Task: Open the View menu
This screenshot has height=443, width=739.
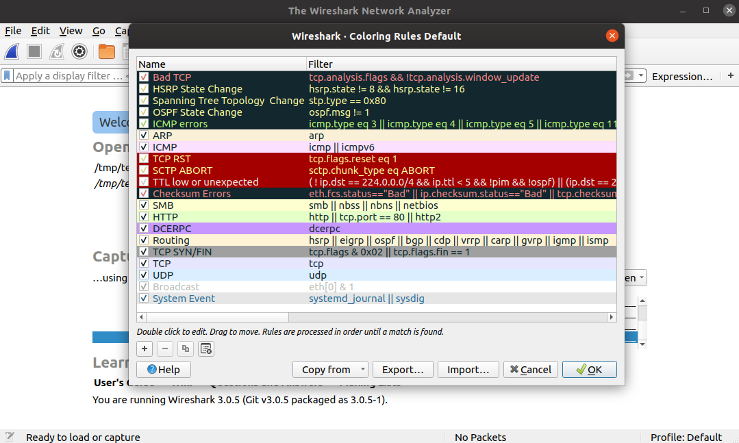Action: tap(71, 31)
